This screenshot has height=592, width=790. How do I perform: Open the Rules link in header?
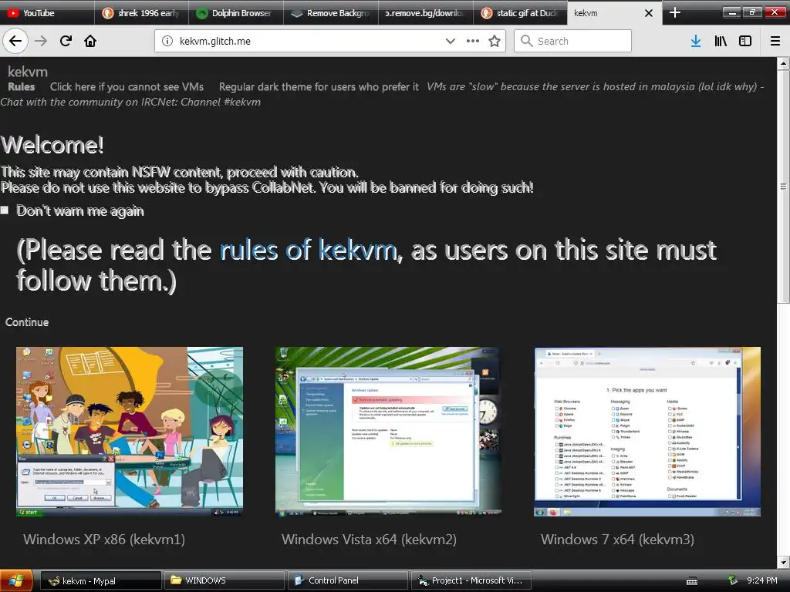(21, 86)
